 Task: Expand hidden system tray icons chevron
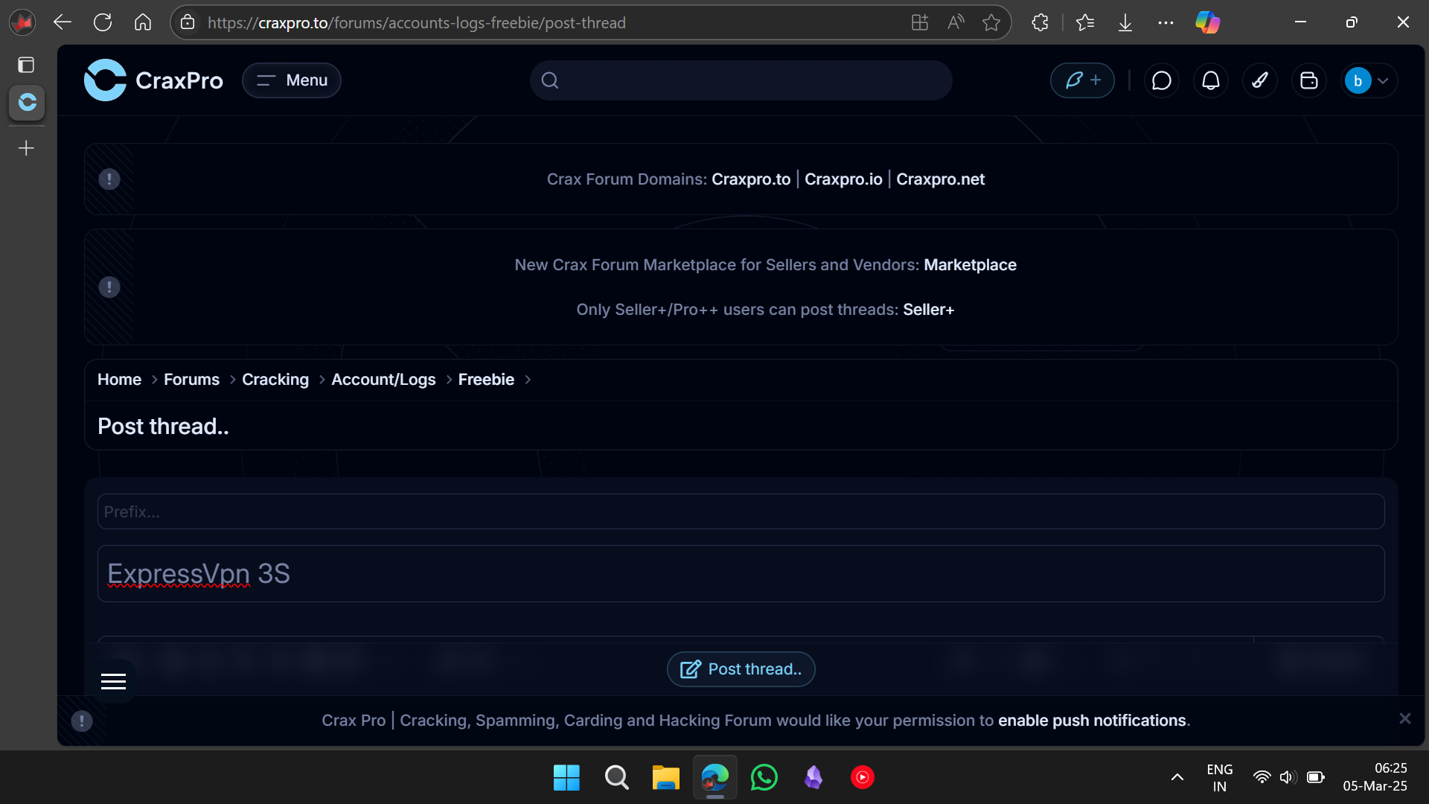point(1177,777)
